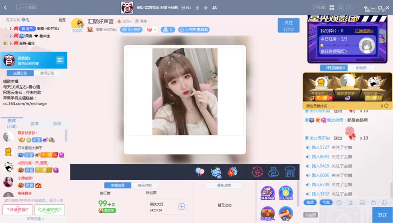
Task: Join fan group 寻找大灯 with plus icon
Action: click(182, 206)
